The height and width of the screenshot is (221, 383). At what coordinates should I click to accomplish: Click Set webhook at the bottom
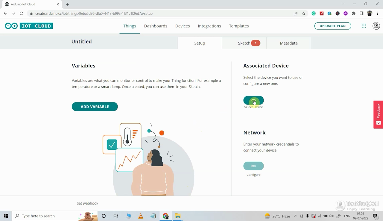[x=87, y=203]
